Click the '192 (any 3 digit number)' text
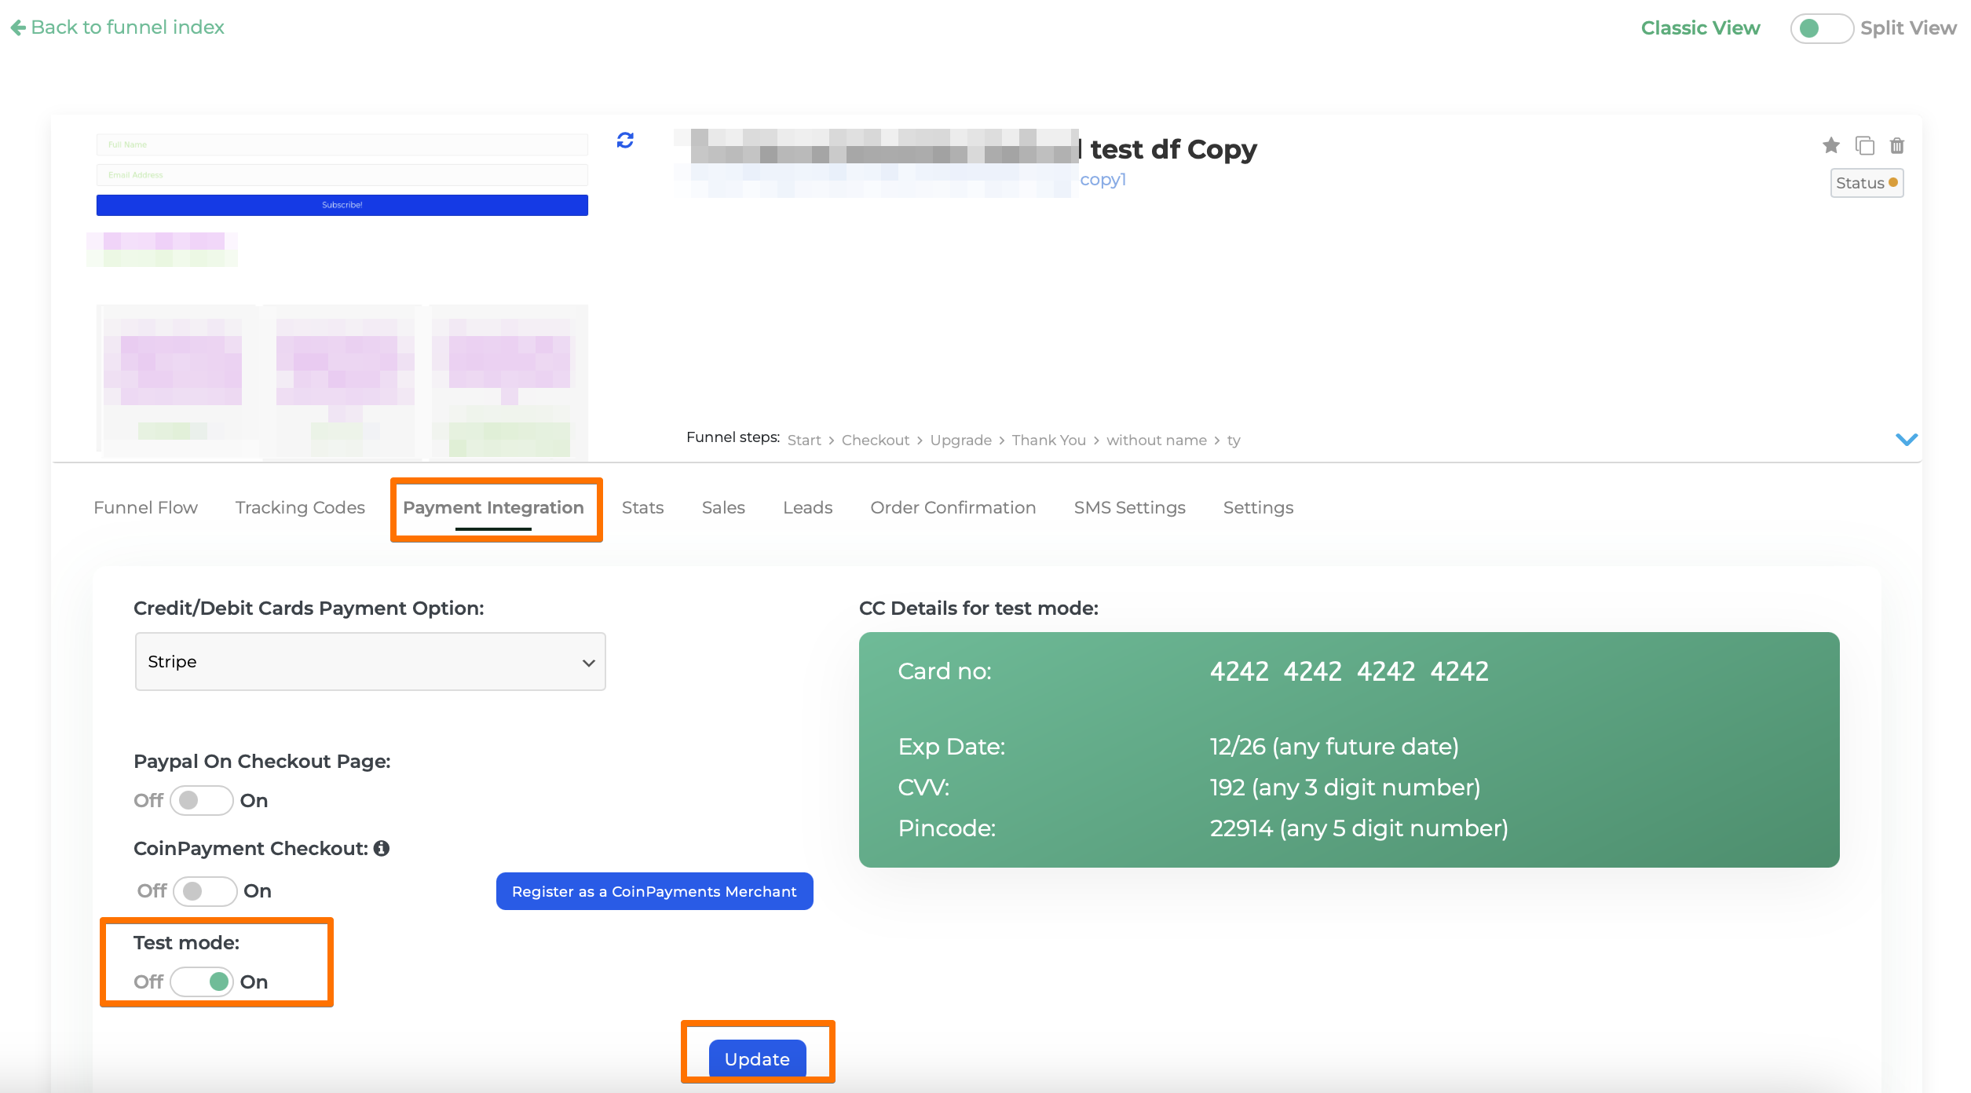 1344,787
